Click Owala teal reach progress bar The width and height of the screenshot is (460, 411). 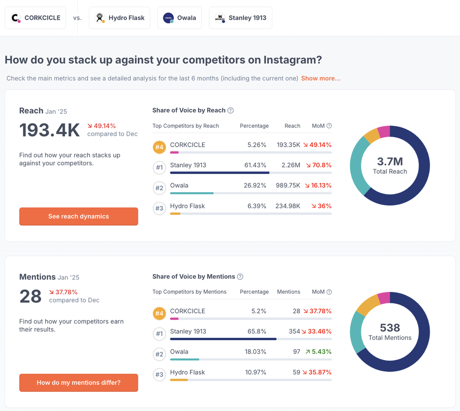tap(192, 193)
